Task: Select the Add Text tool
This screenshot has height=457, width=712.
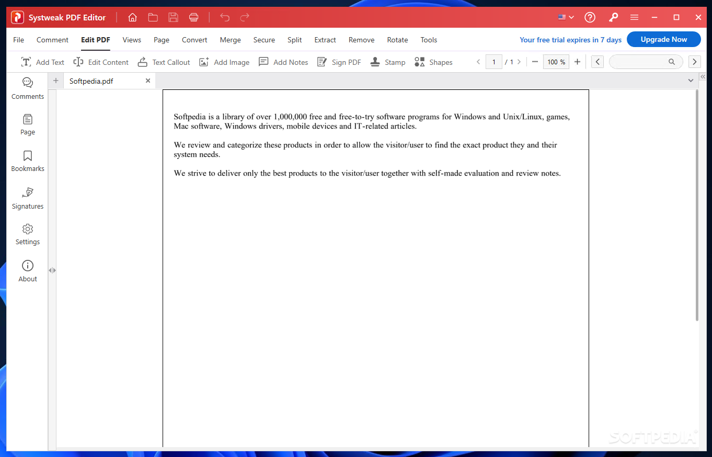Action: 42,62
